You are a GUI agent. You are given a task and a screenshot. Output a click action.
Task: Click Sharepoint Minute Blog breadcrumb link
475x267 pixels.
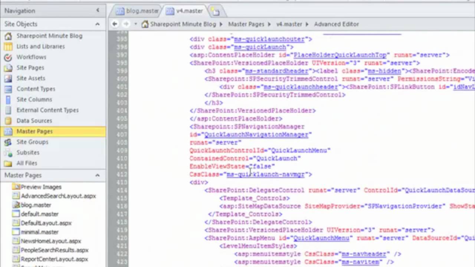click(x=183, y=24)
